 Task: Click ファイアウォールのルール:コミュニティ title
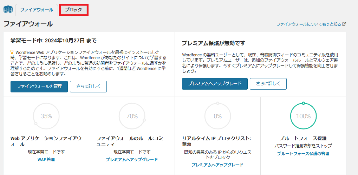click(130, 141)
